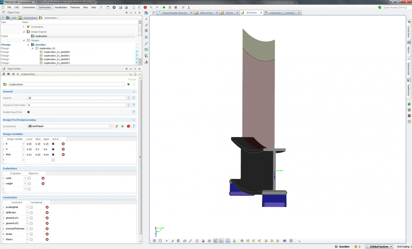Screen dimensions: 412x249
Task: Toggle Active checkbox for variable H
Action: coord(53,149)
